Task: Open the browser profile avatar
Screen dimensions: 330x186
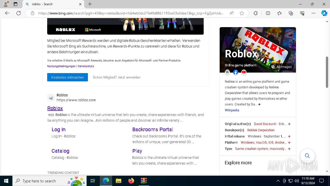Action: (x=6, y=4)
